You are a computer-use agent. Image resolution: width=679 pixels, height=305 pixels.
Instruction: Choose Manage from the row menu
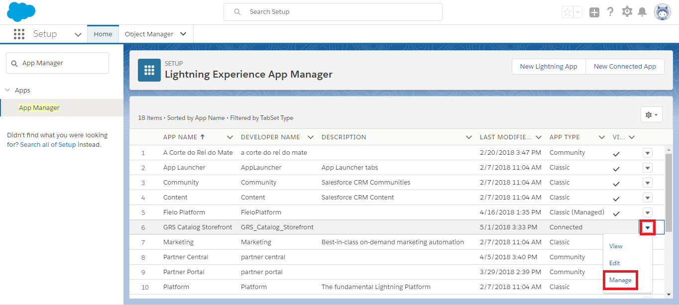click(620, 280)
